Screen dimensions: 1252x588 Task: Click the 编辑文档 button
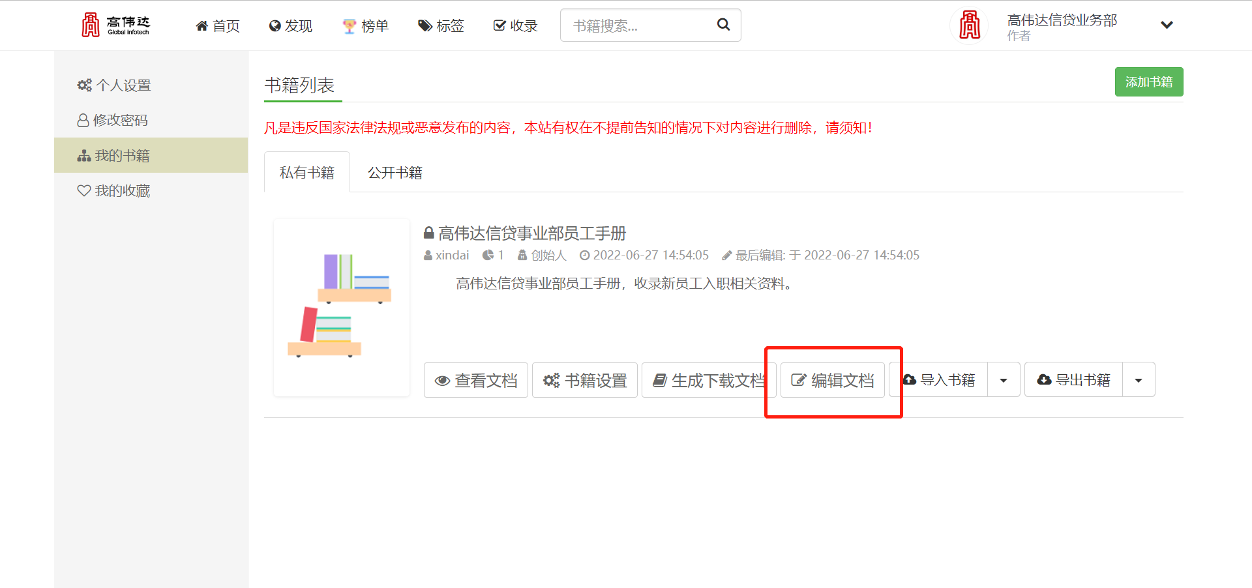click(x=833, y=380)
